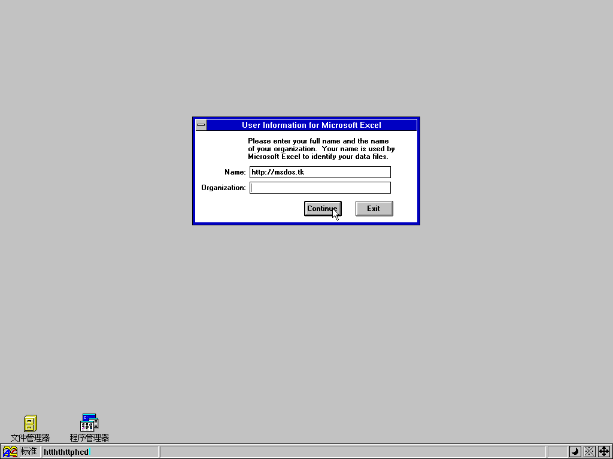Click the IME text showing htthtttphcd
The image size is (613, 459).
66,452
